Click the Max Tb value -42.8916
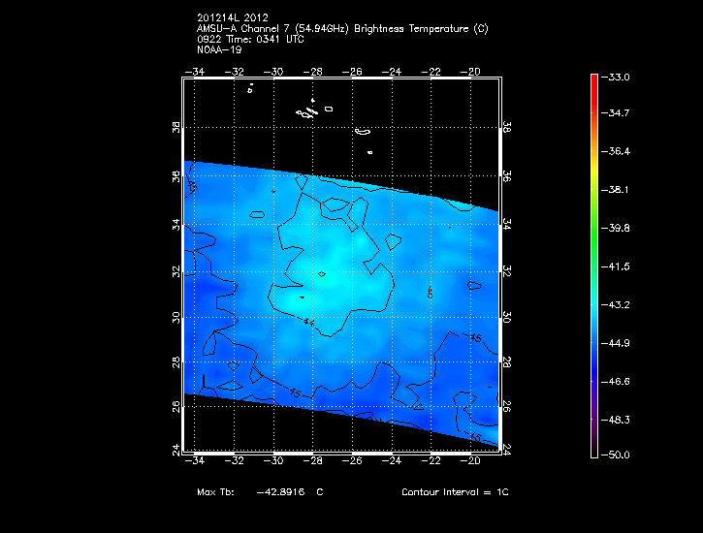 [281, 492]
